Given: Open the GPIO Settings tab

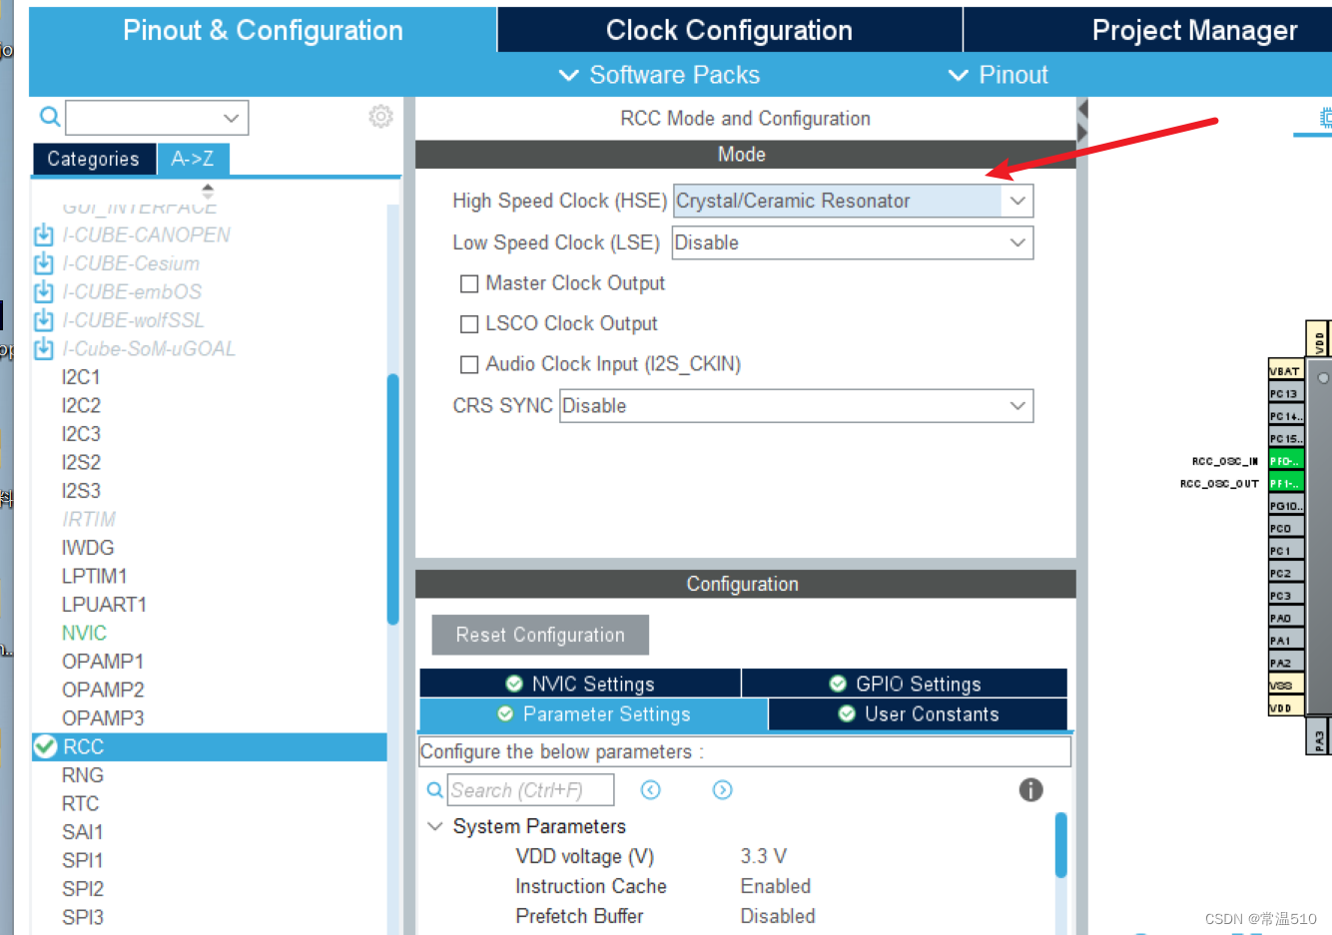Looking at the screenshot, I should [905, 684].
